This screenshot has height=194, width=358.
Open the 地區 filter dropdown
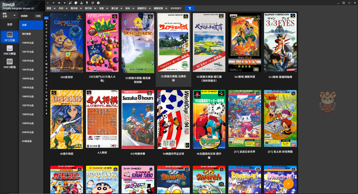point(103,8)
